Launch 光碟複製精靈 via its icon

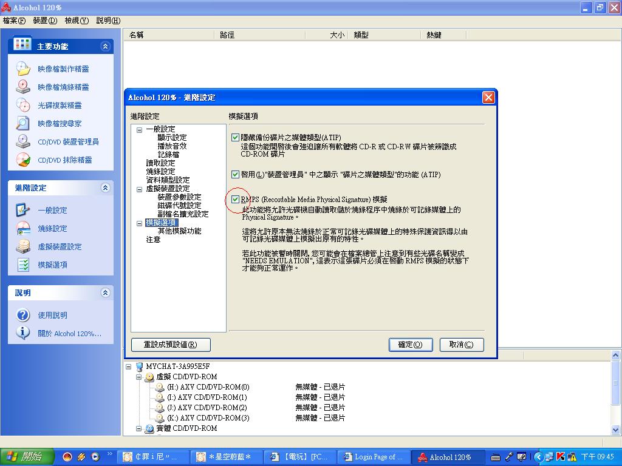pos(23,106)
